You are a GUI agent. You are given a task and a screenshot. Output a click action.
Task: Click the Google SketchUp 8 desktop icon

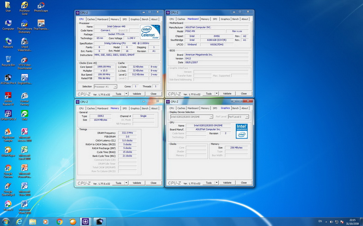click(x=8, y=189)
